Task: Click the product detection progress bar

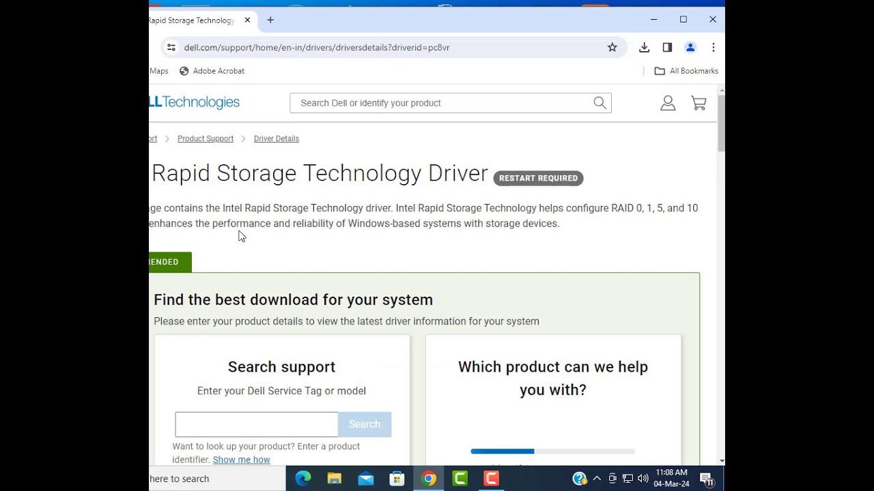Action: click(553, 451)
